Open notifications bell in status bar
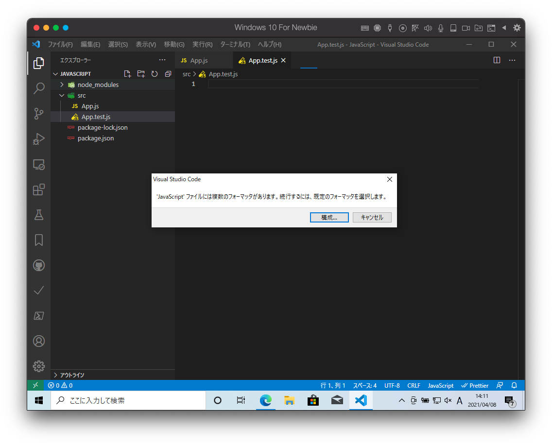 point(514,385)
